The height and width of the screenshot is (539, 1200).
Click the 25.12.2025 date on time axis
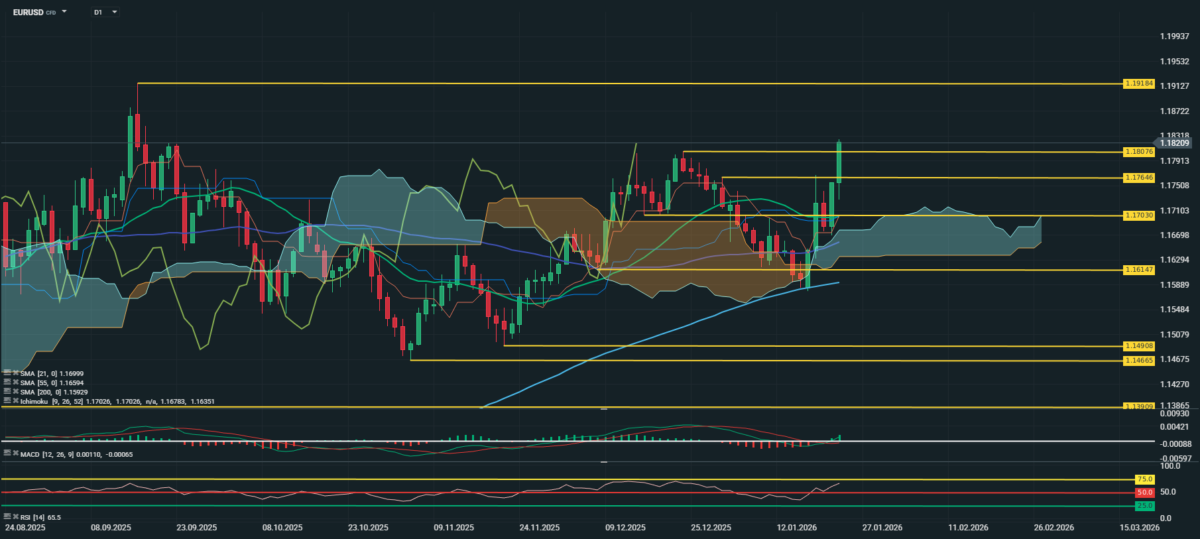pyautogui.click(x=711, y=528)
